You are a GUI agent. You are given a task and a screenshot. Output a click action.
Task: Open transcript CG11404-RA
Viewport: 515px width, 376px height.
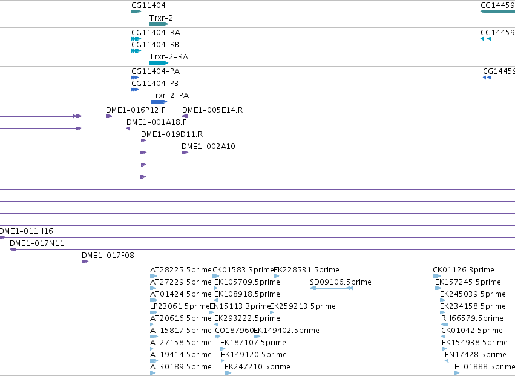[x=156, y=33]
